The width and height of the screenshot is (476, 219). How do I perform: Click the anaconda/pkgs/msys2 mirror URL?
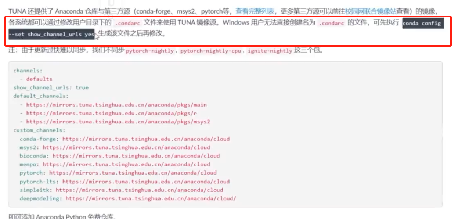pyautogui.click(x=118, y=122)
